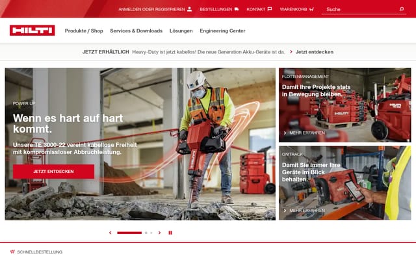Click the user account icon
Image resolution: width=416 pixels, height=260 pixels.
tap(189, 9)
